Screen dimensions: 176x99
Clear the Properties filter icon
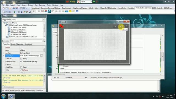pos(44,41)
